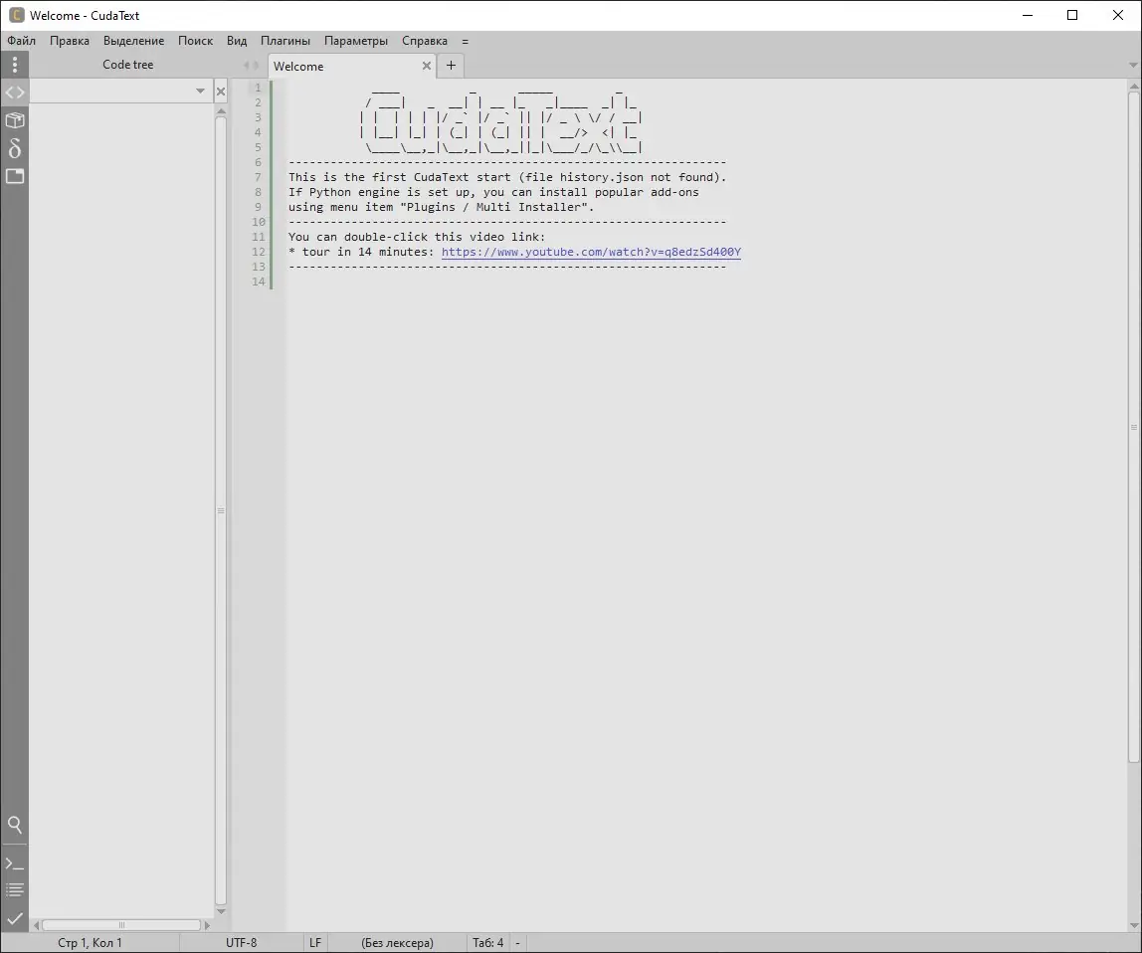Open the '=' menu item

465,41
